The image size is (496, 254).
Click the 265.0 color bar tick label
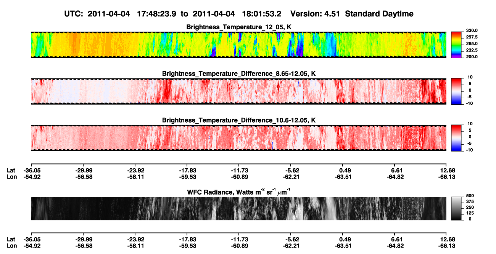[472, 44]
